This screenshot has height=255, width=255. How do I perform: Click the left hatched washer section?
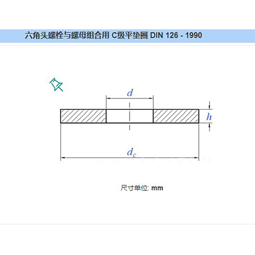pos(83,116)
